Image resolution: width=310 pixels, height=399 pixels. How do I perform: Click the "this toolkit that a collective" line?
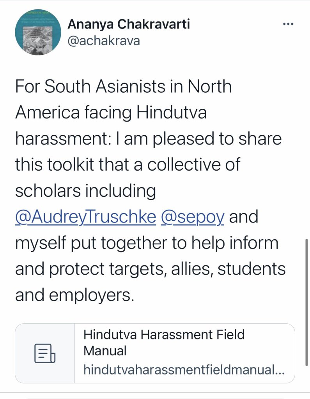click(x=128, y=165)
